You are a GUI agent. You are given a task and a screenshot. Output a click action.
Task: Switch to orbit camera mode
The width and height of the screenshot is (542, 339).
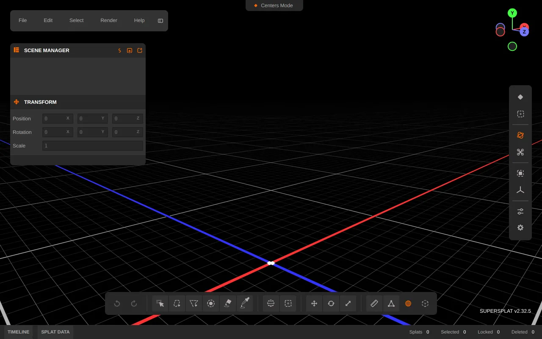520,135
